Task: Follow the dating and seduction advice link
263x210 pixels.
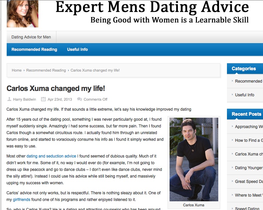Action: 51,156
